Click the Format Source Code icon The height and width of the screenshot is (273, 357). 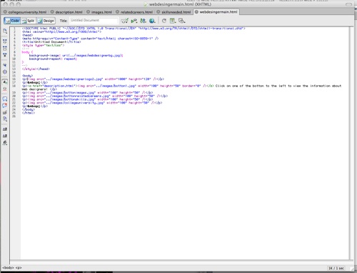coord(5,143)
